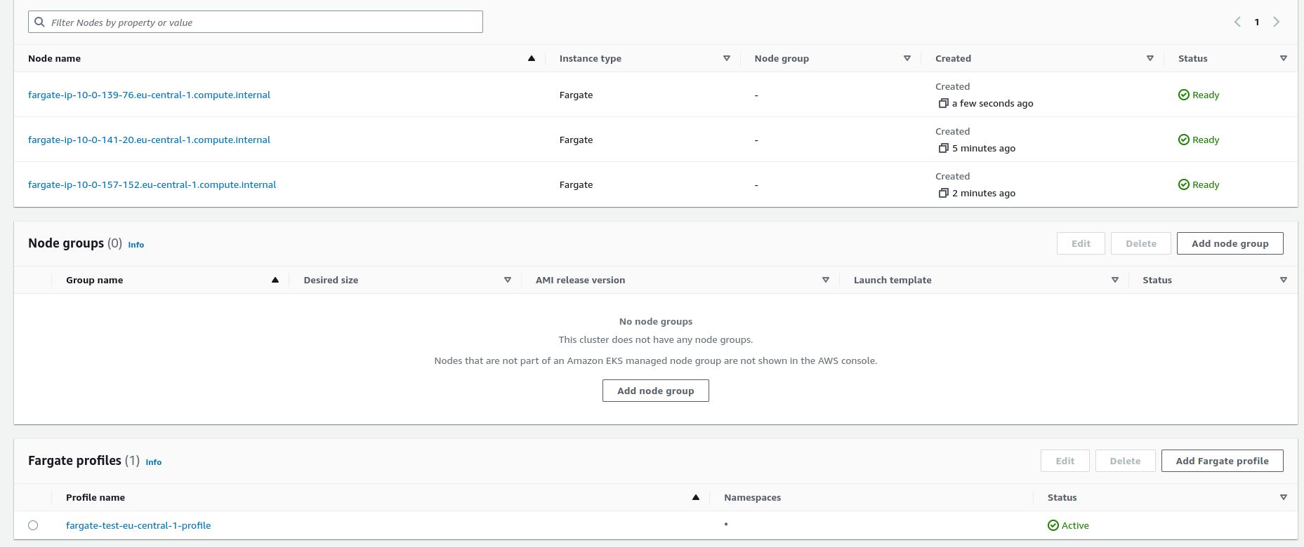This screenshot has width=1304, height=547.
Task: Open Info link beside Node groups
Action: tap(136, 245)
